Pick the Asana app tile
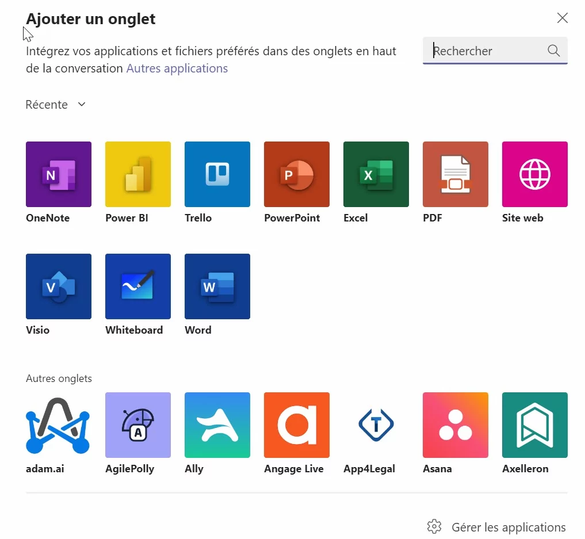The width and height of the screenshot is (585, 539). point(456,425)
